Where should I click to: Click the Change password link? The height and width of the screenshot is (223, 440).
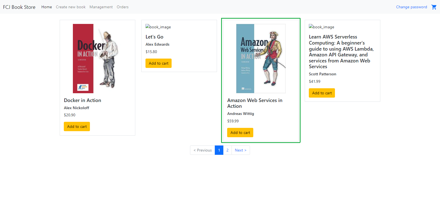coord(411,7)
